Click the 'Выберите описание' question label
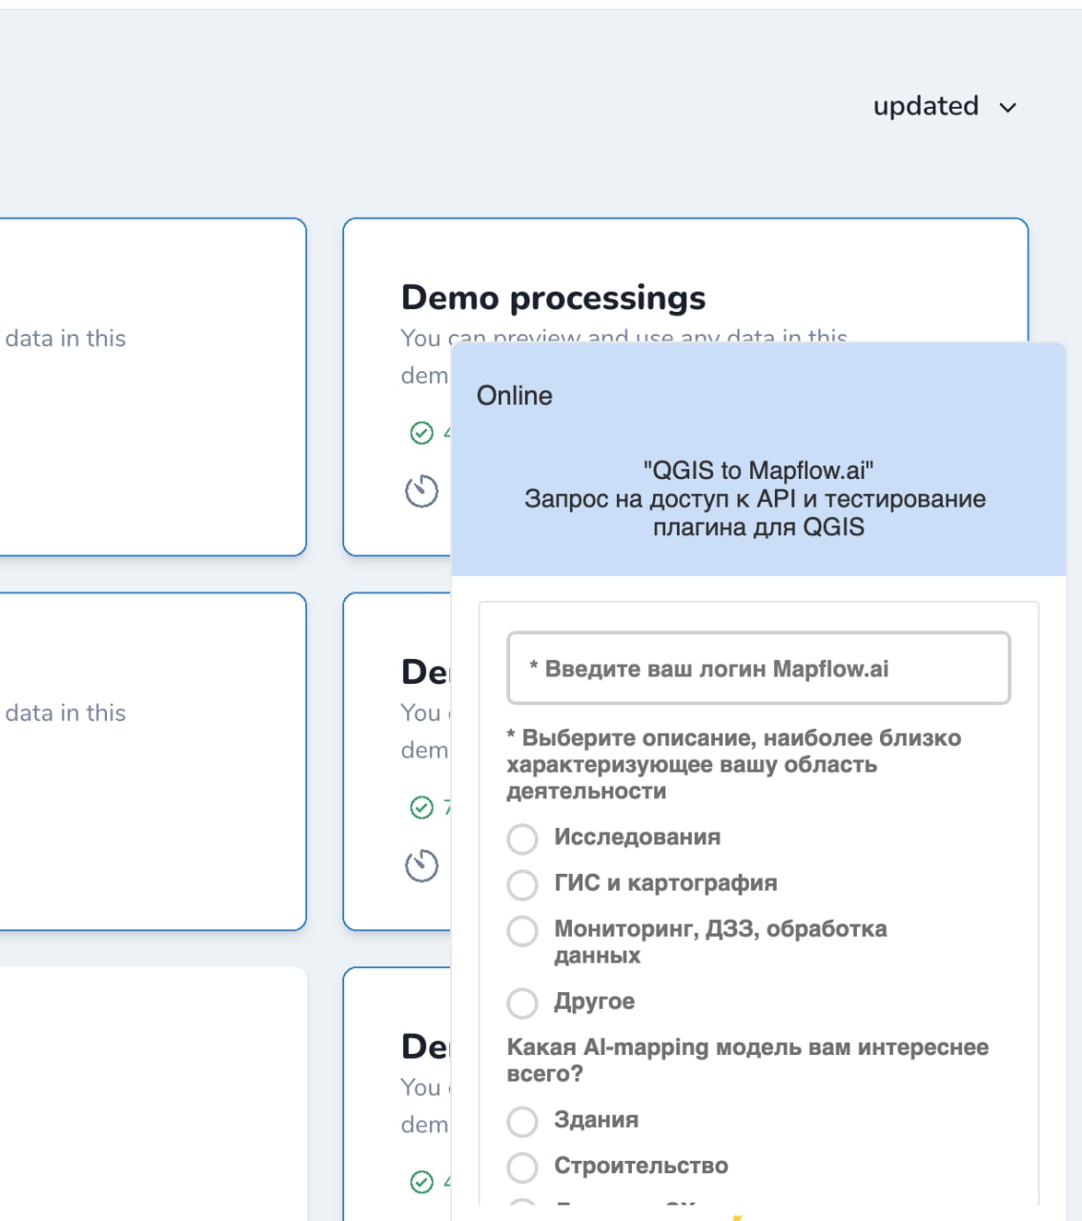Image resolution: width=1082 pixels, height=1221 pixels. [x=734, y=764]
